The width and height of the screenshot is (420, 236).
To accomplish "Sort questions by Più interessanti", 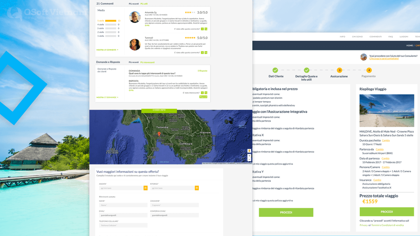I will click(x=147, y=63).
